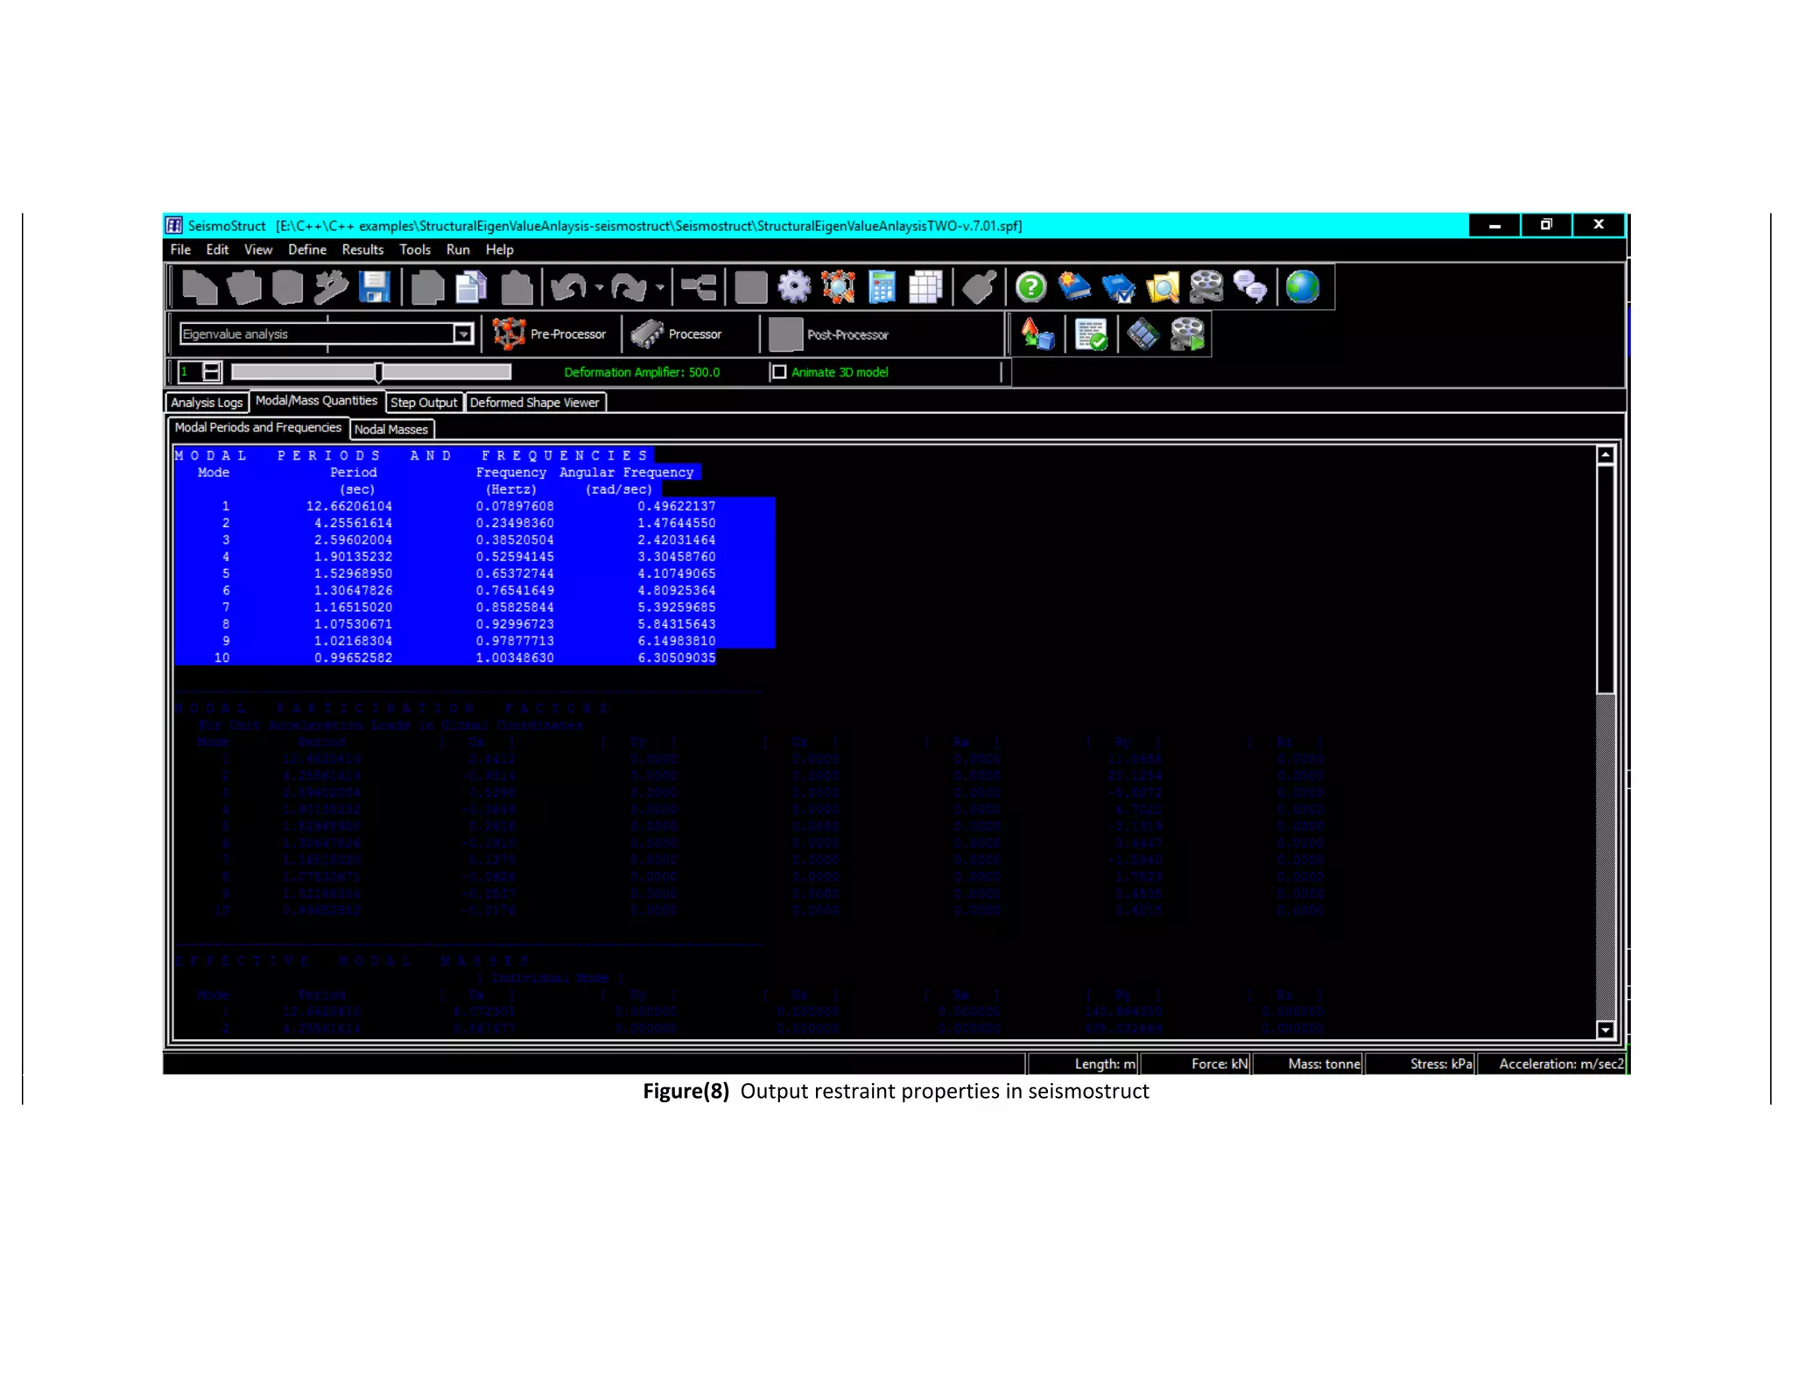Viewport: 1793px width, 1385px height.
Task: Open Help via green question mark icon
Action: tap(1031, 286)
